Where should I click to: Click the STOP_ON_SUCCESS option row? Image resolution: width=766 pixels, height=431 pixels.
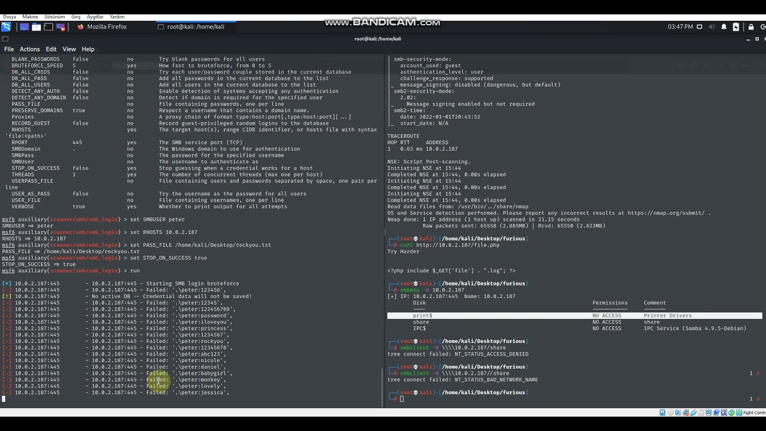click(162, 168)
